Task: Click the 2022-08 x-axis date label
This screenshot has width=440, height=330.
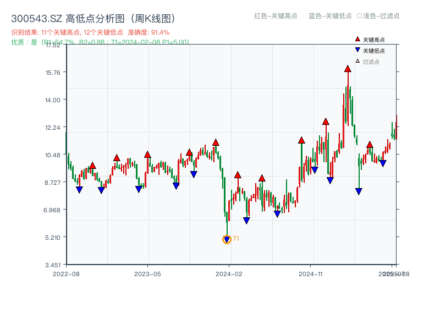Action: 66,274
